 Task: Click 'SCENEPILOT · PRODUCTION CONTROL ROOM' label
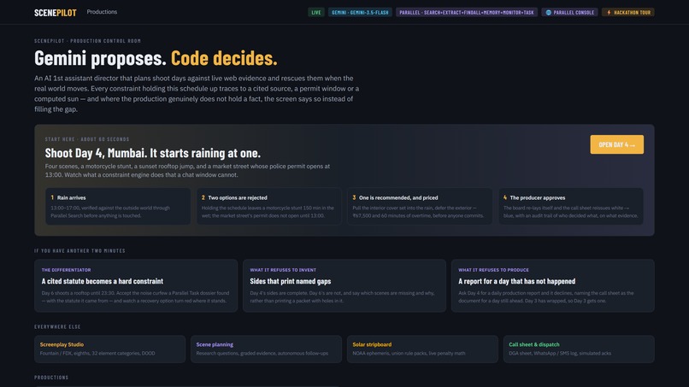87,41
